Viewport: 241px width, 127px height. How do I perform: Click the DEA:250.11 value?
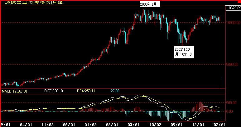tap(86, 91)
